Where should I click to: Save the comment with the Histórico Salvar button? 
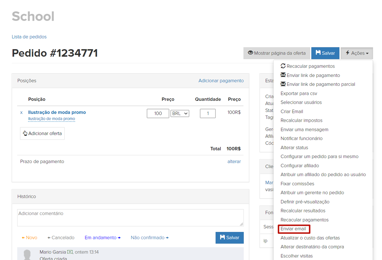tap(230, 238)
